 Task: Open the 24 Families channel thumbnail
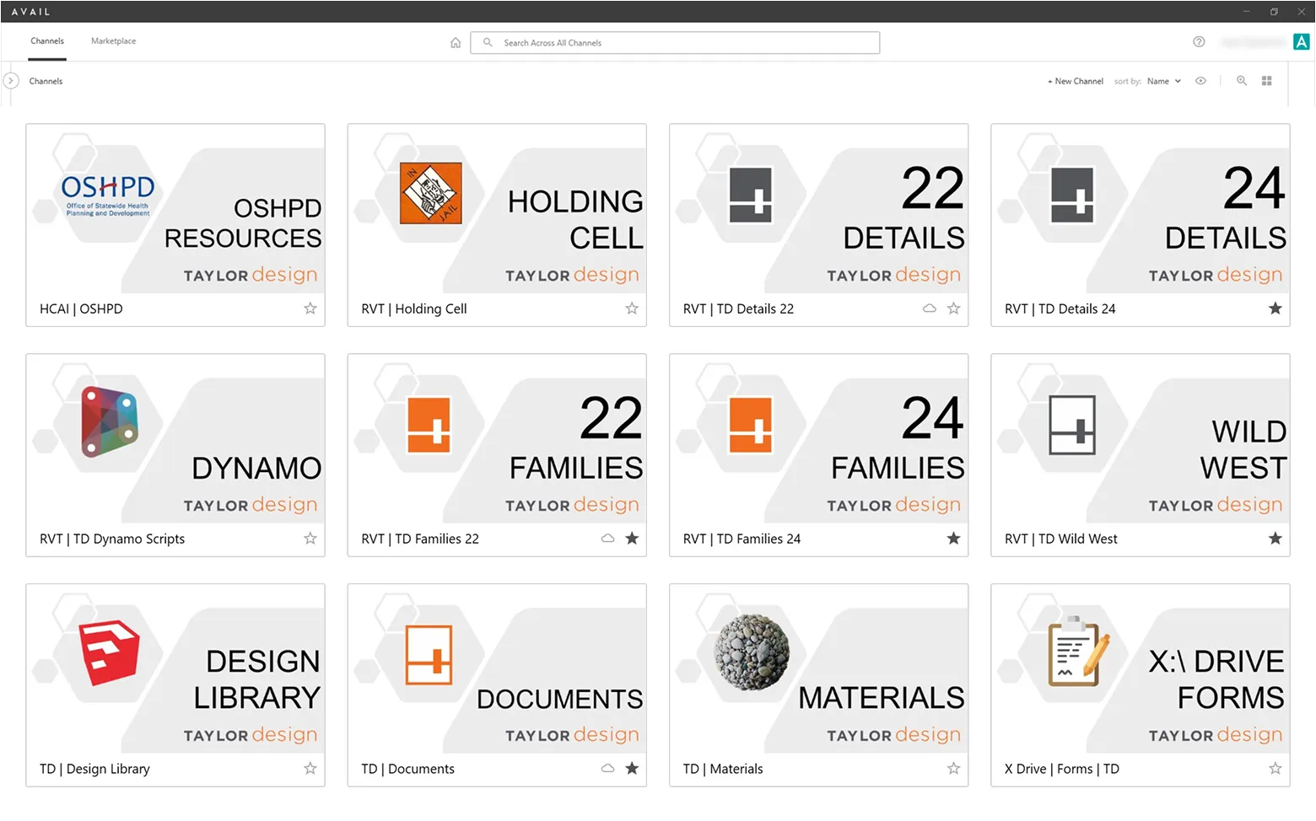click(818, 439)
